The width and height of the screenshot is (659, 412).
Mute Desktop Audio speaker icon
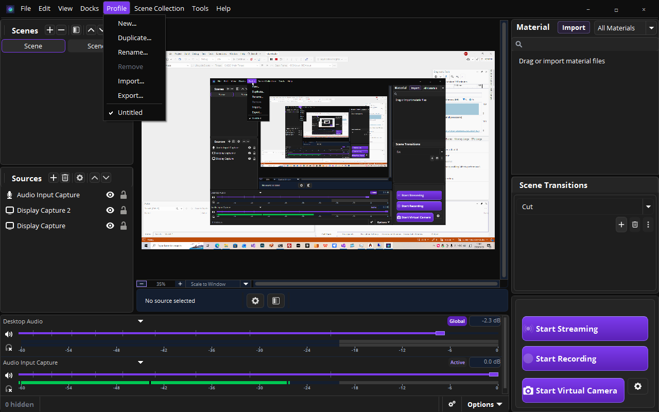tap(8, 334)
